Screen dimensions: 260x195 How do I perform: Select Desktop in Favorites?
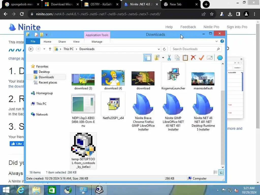click(x=44, y=72)
